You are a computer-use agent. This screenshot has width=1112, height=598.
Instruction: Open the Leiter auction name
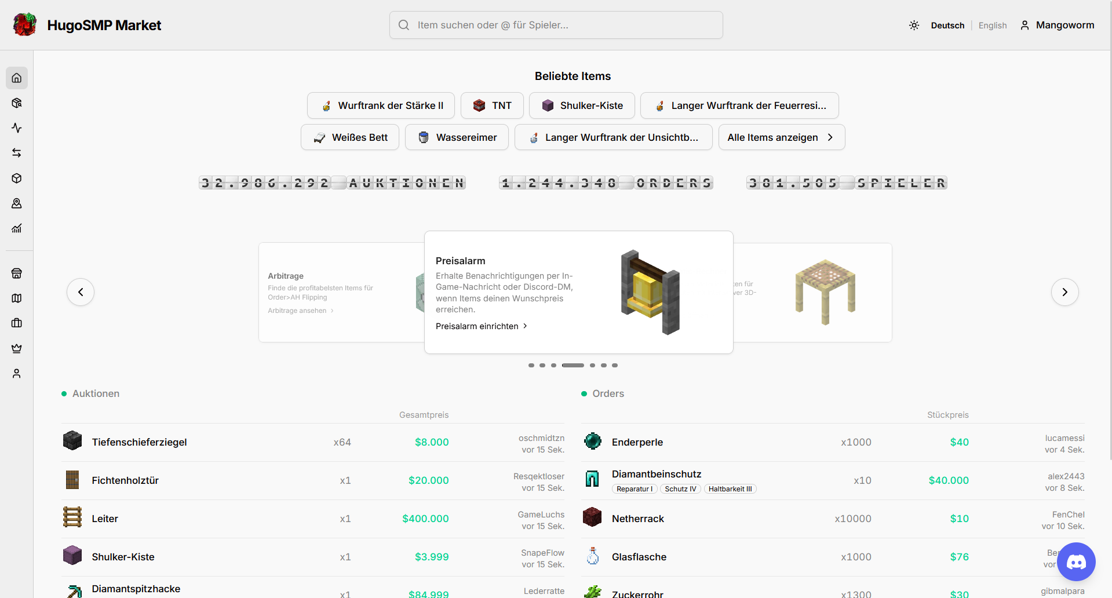pyautogui.click(x=105, y=519)
